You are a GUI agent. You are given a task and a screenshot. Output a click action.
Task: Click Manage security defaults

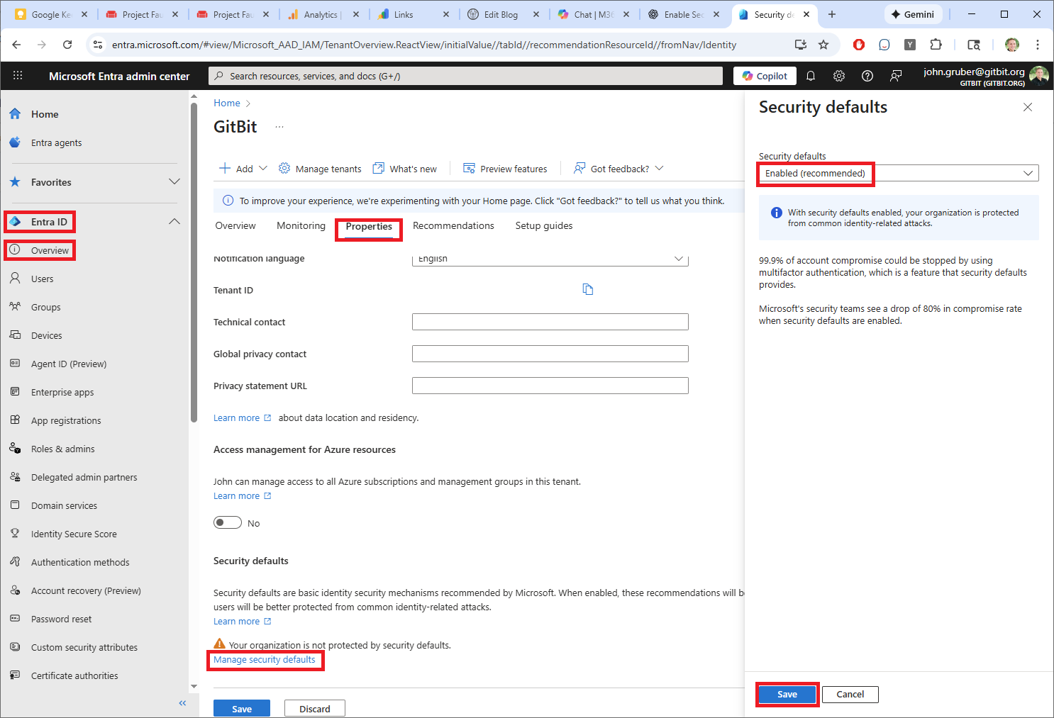coord(265,659)
